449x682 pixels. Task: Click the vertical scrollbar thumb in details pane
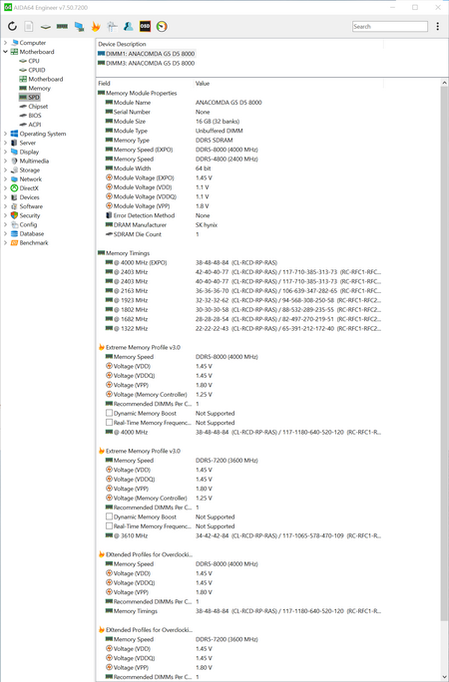point(445,354)
